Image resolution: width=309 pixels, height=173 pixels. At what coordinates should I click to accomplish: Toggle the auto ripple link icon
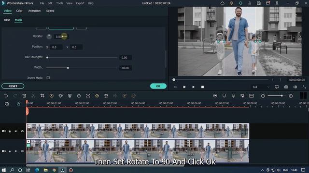click(19, 104)
